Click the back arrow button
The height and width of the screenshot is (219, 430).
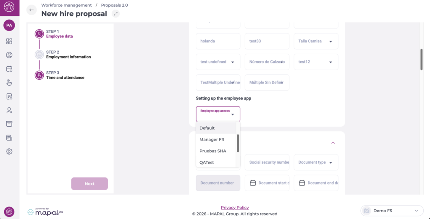pyautogui.click(x=31, y=10)
